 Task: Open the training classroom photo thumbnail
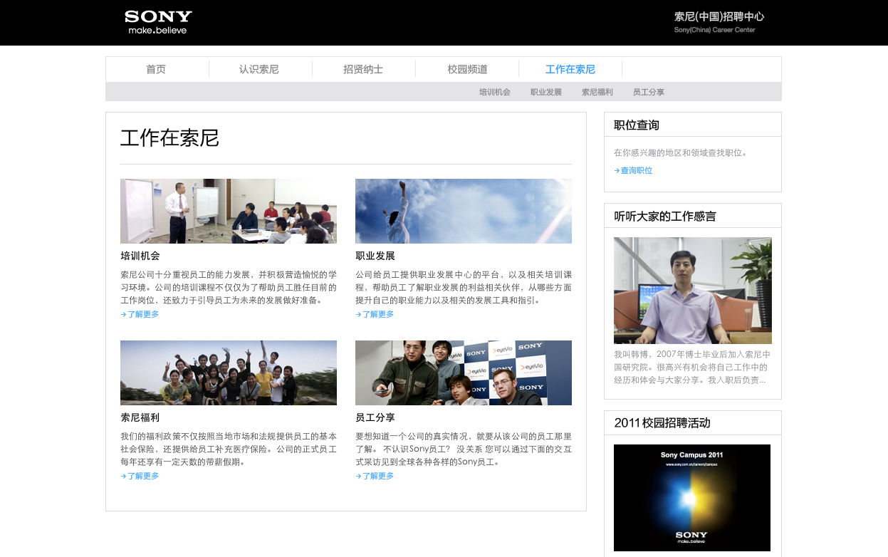click(228, 211)
